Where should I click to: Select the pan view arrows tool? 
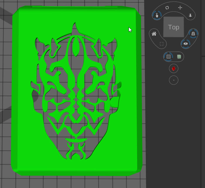tap(180, 8)
